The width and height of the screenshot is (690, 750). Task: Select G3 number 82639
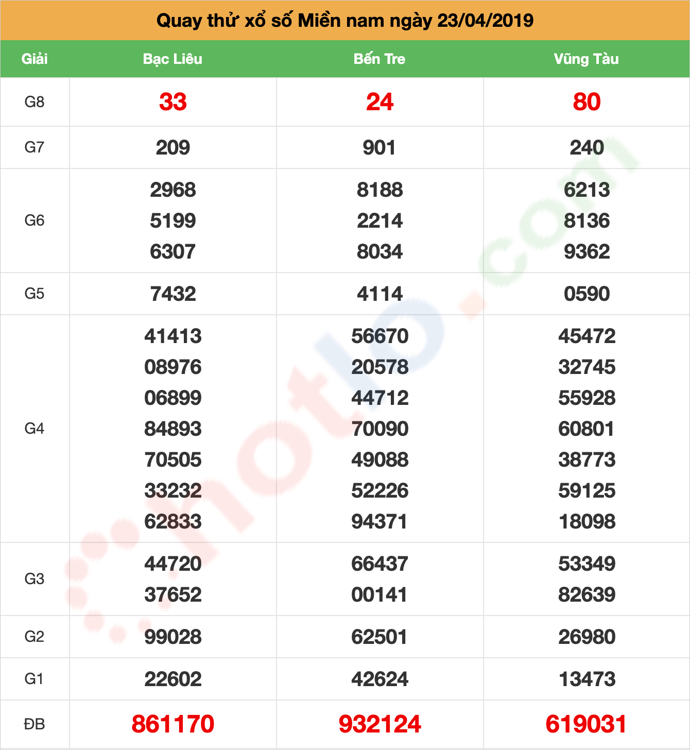[x=586, y=595]
